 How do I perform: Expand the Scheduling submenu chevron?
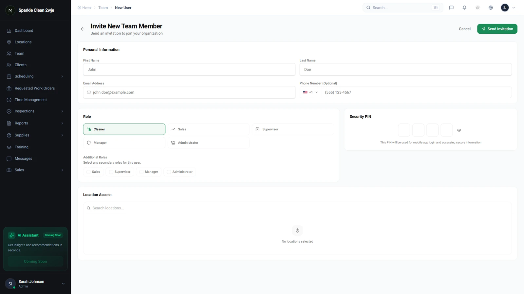[62, 76]
